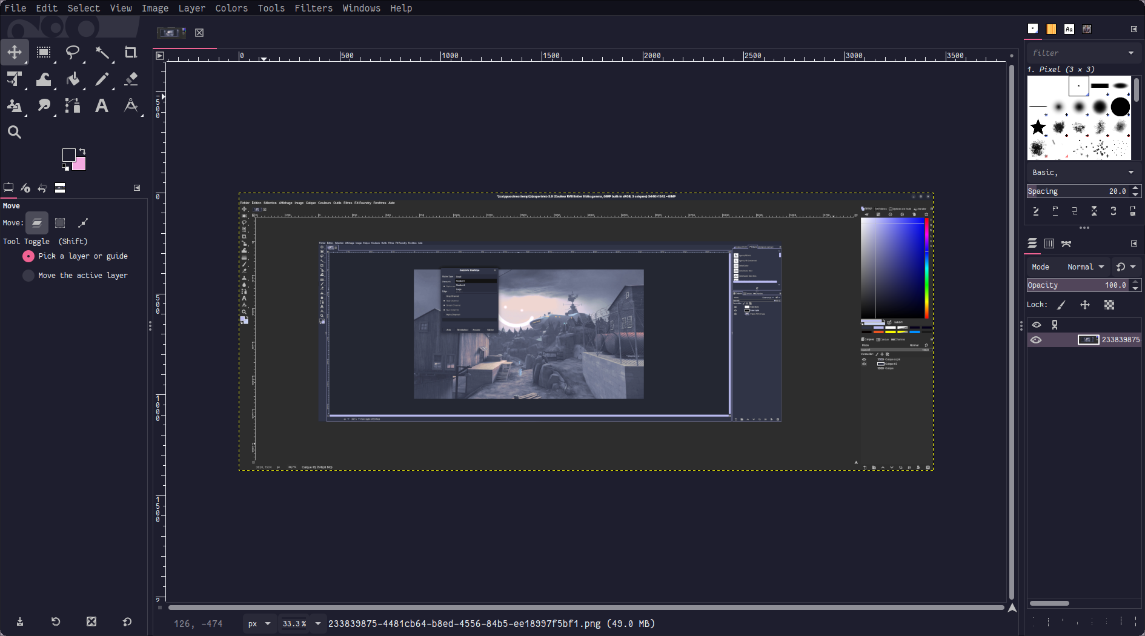Hide the 233839875 layer visibility eye
This screenshot has height=636, width=1145.
1036,340
